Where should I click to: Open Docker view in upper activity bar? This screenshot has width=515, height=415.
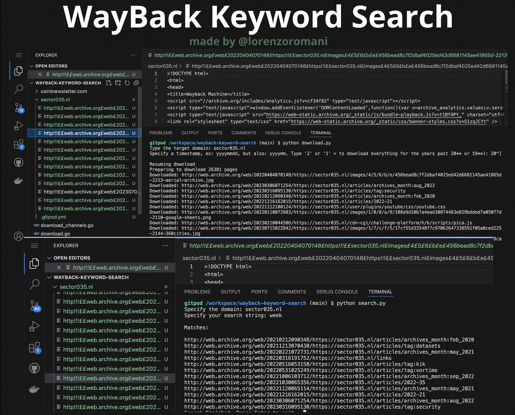18,181
